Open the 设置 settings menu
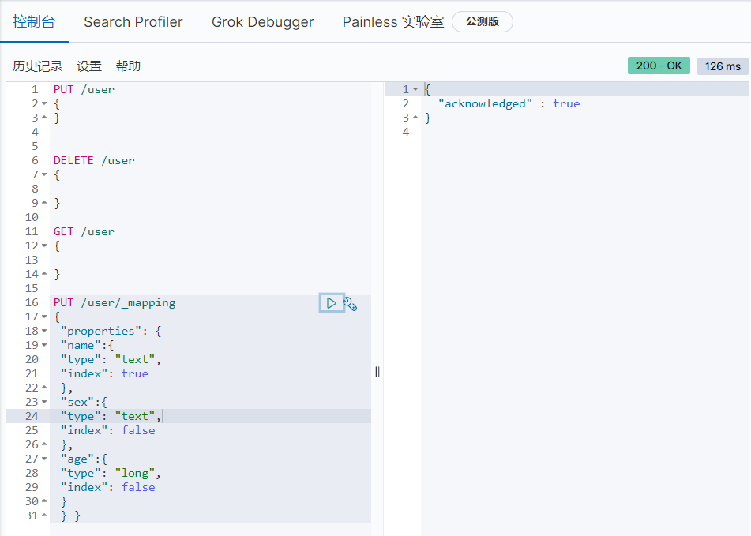751x536 pixels. pos(89,66)
